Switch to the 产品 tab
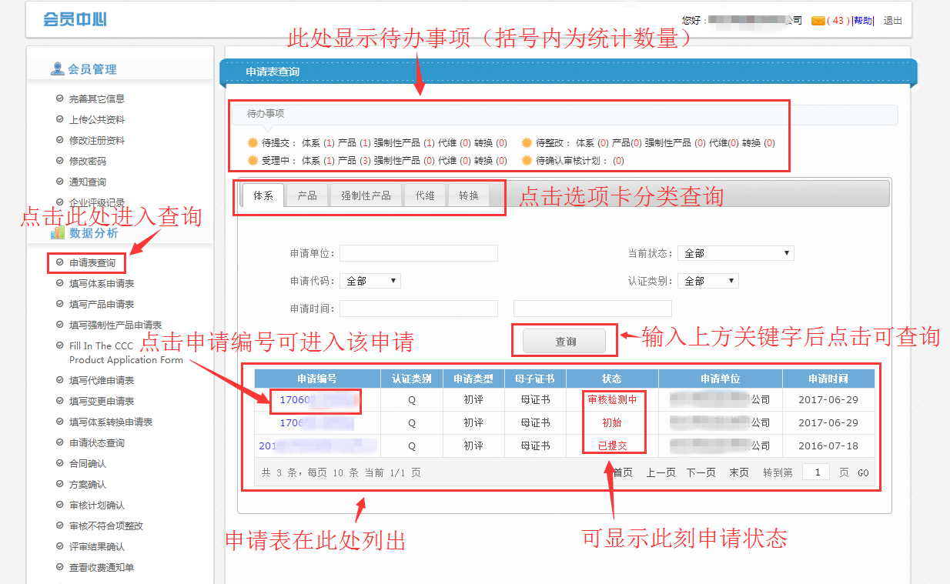 coord(307,195)
